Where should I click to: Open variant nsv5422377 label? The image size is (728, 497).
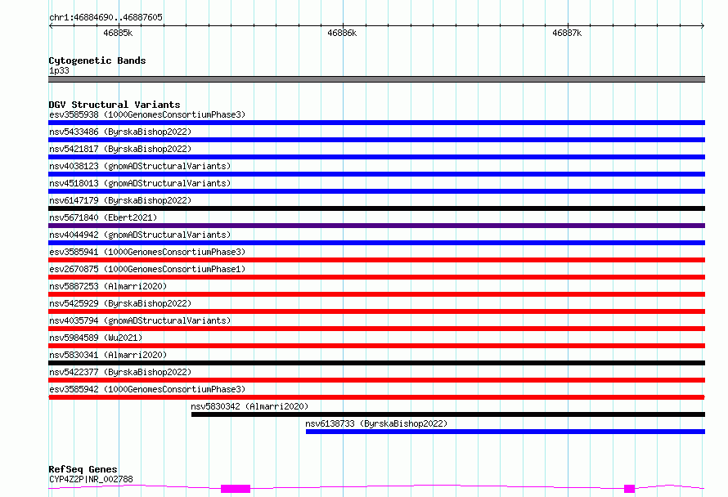(x=120, y=372)
